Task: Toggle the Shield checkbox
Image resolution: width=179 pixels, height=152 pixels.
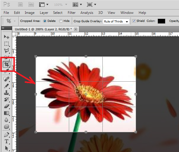Action: [x=134, y=21]
